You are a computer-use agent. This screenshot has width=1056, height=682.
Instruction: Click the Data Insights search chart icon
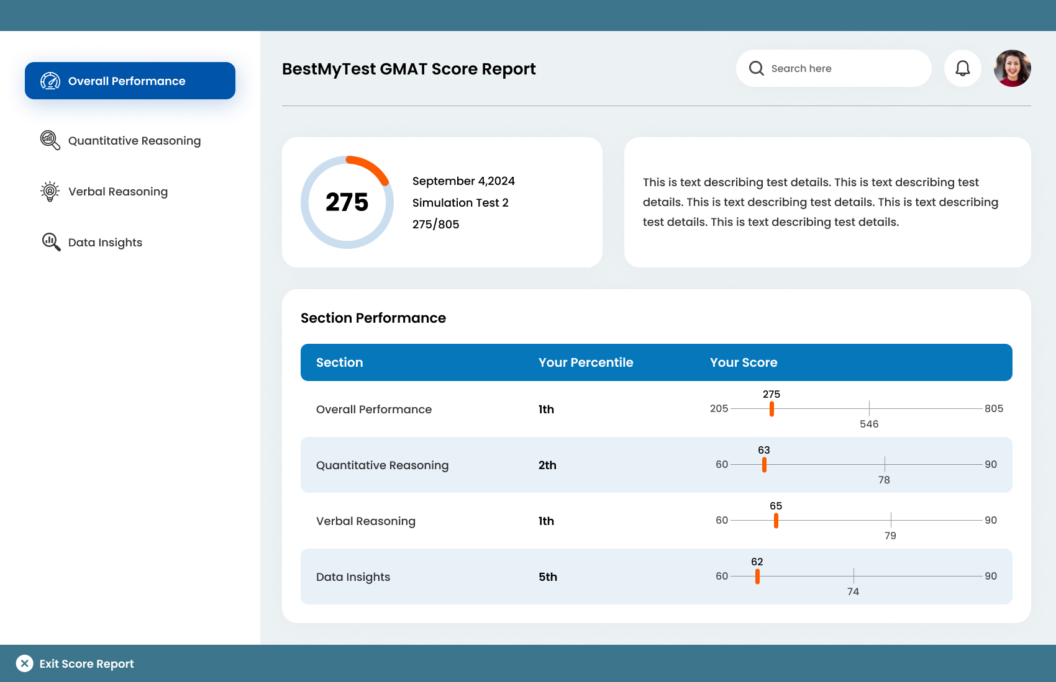pyautogui.click(x=51, y=242)
